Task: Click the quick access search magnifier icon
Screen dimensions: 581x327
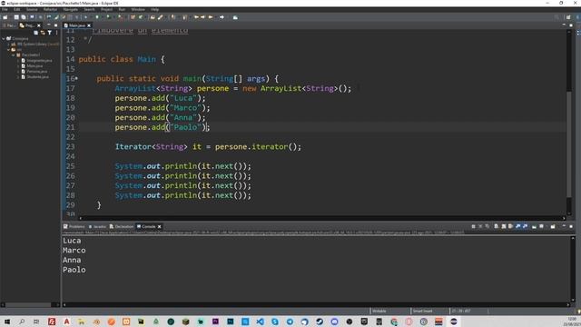Action: coord(556,17)
